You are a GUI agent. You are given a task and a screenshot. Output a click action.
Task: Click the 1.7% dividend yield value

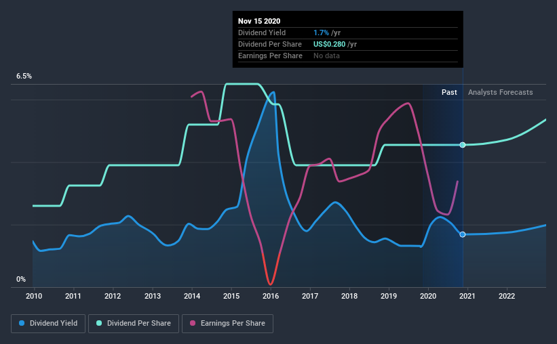tap(321, 33)
